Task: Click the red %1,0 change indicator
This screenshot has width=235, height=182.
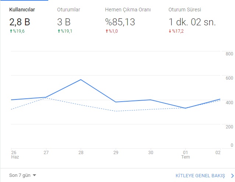Action: 112,31
